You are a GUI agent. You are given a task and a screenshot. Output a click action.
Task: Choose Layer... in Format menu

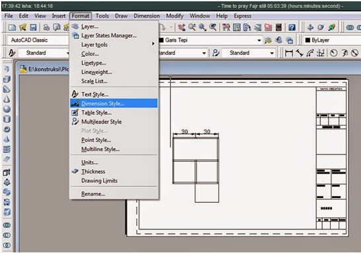[x=114, y=26]
